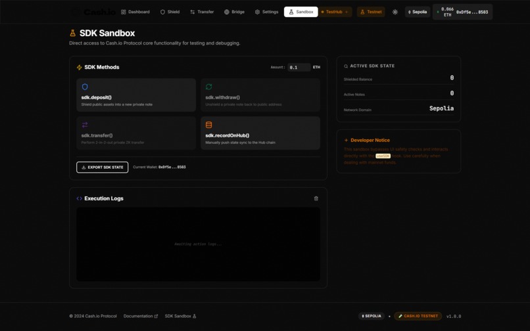Click the flask icon beside SDK Sandbox heading

tap(73, 33)
